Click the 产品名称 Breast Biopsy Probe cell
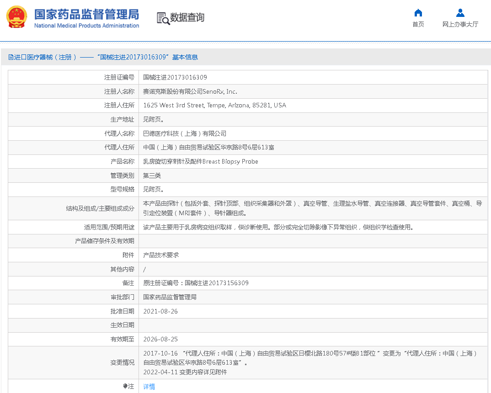The image size is (491, 393). (201, 161)
